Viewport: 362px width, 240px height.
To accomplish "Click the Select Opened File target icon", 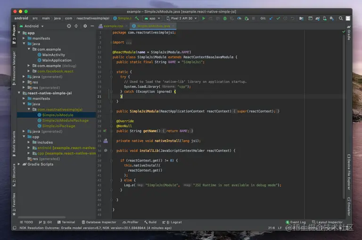I will pos(69,26).
